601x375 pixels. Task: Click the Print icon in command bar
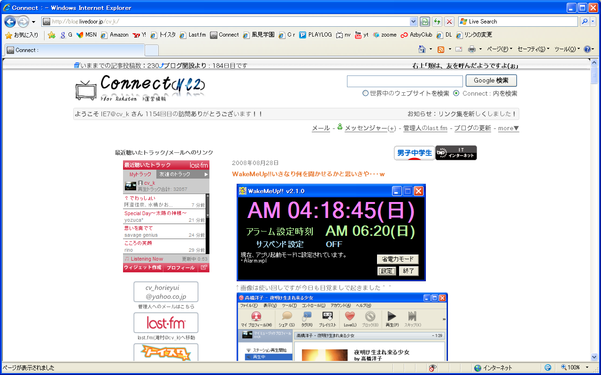[472, 49]
